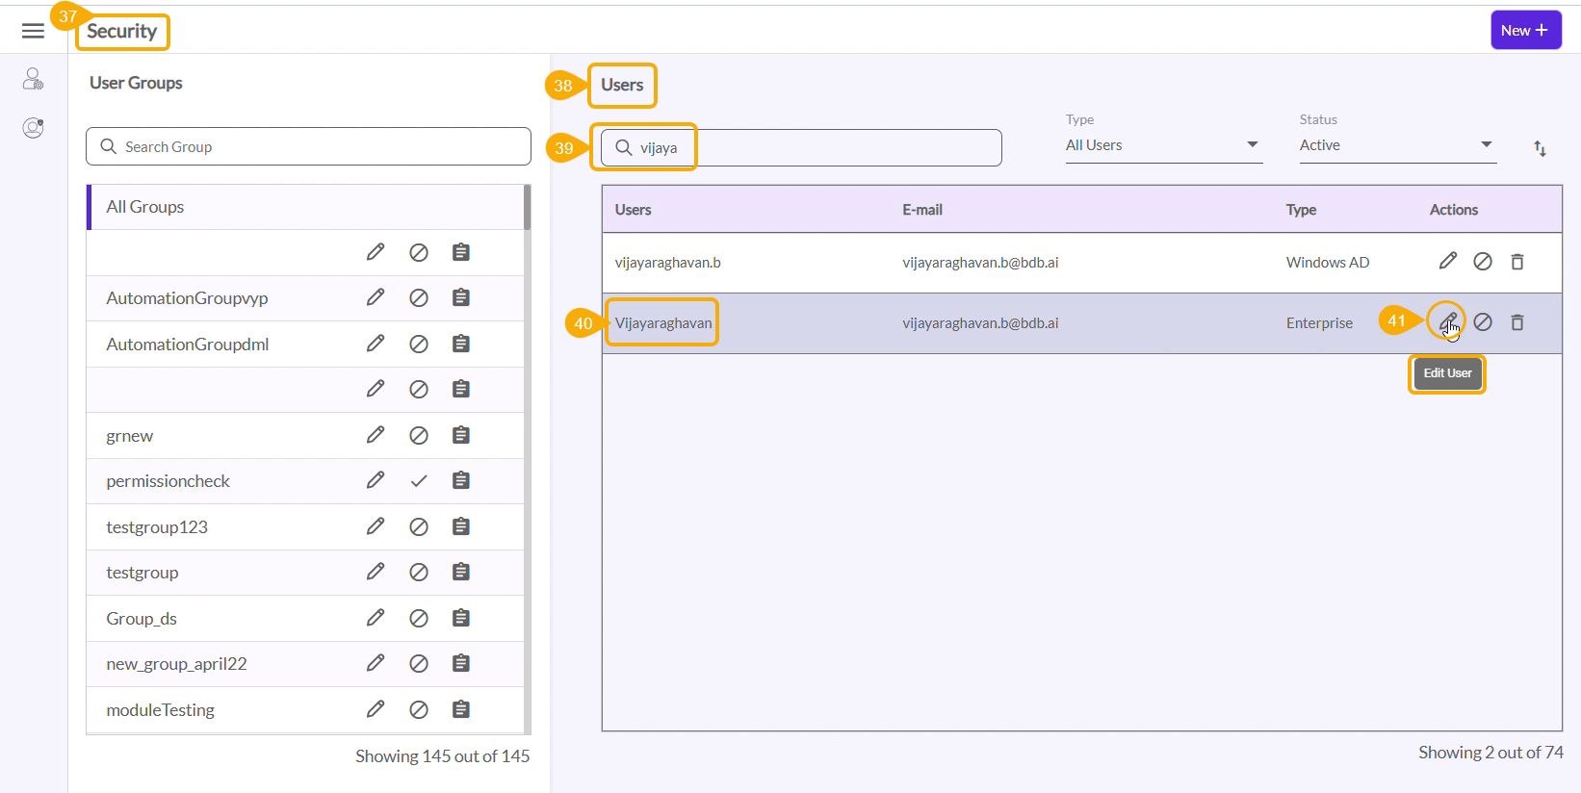Click the user profile sidebar icon

tap(33, 128)
